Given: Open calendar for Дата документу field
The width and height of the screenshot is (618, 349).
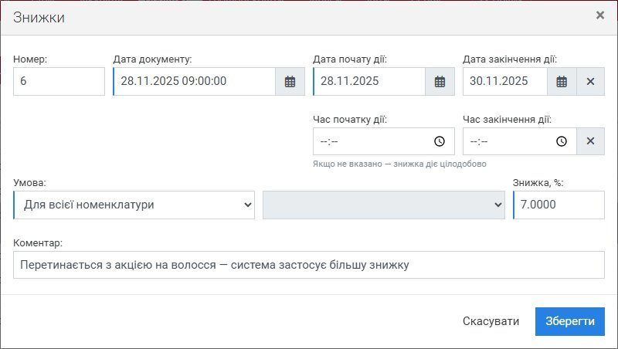Looking at the screenshot, I should pyautogui.click(x=290, y=82).
